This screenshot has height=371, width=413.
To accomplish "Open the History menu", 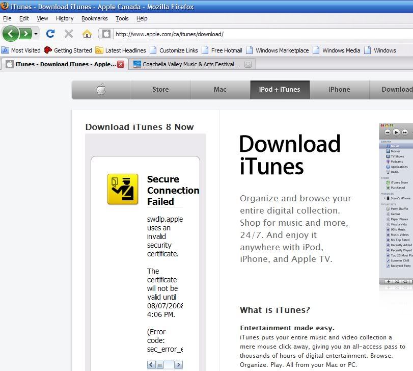I will tap(65, 18).
